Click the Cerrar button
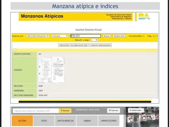The image size is (169, 127). (113, 110)
